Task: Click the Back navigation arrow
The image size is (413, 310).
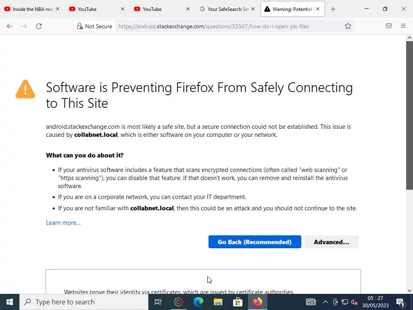Action: point(10,26)
